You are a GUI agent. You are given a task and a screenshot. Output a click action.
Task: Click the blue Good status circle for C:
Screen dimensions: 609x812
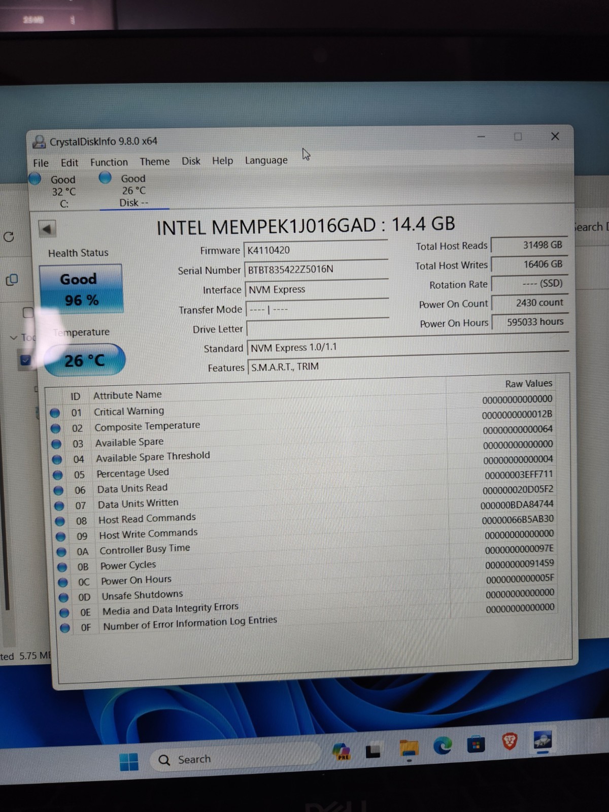click(x=35, y=179)
